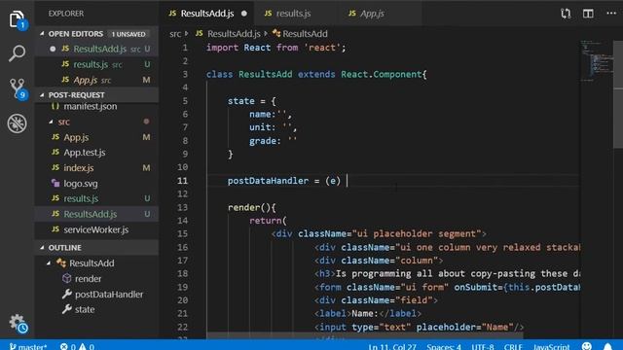Image resolution: width=623 pixels, height=350 pixels.
Task: Open the notifications bell in status bar
Action: coord(607,346)
